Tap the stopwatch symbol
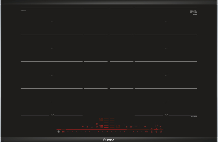This screenshot has height=142, width=218. [x=161, y=131]
